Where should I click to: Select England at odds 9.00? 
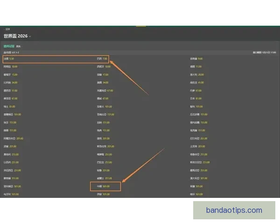point(196,59)
